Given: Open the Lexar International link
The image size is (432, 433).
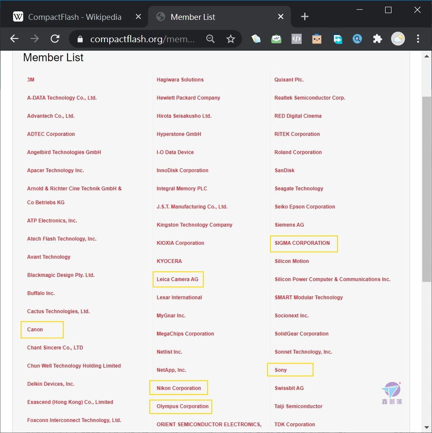Looking at the screenshot, I should [x=179, y=297].
